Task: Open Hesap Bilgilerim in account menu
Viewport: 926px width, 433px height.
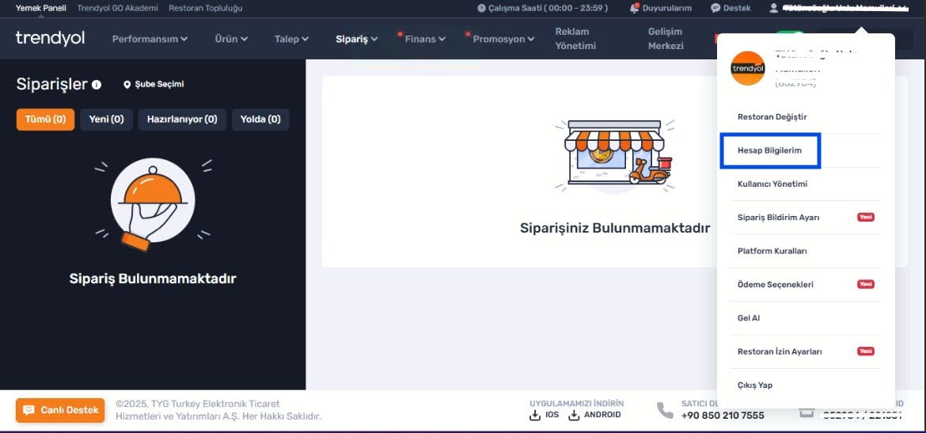Action: [x=769, y=150]
